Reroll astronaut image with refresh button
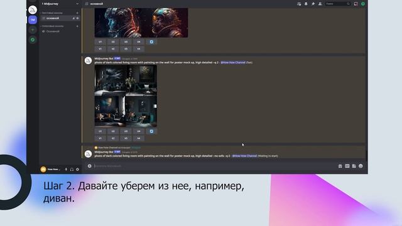 tap(151, 42)
